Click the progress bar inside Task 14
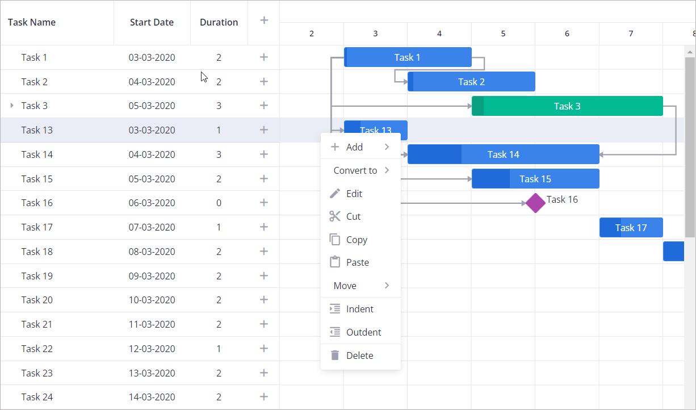 coord(434,154)
